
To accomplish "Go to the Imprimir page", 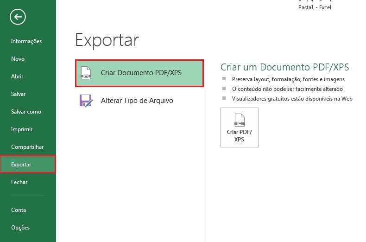I will point(21,129).
